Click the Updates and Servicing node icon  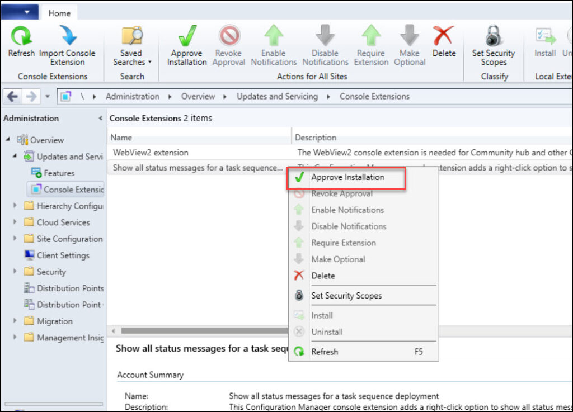coord(29,156)
